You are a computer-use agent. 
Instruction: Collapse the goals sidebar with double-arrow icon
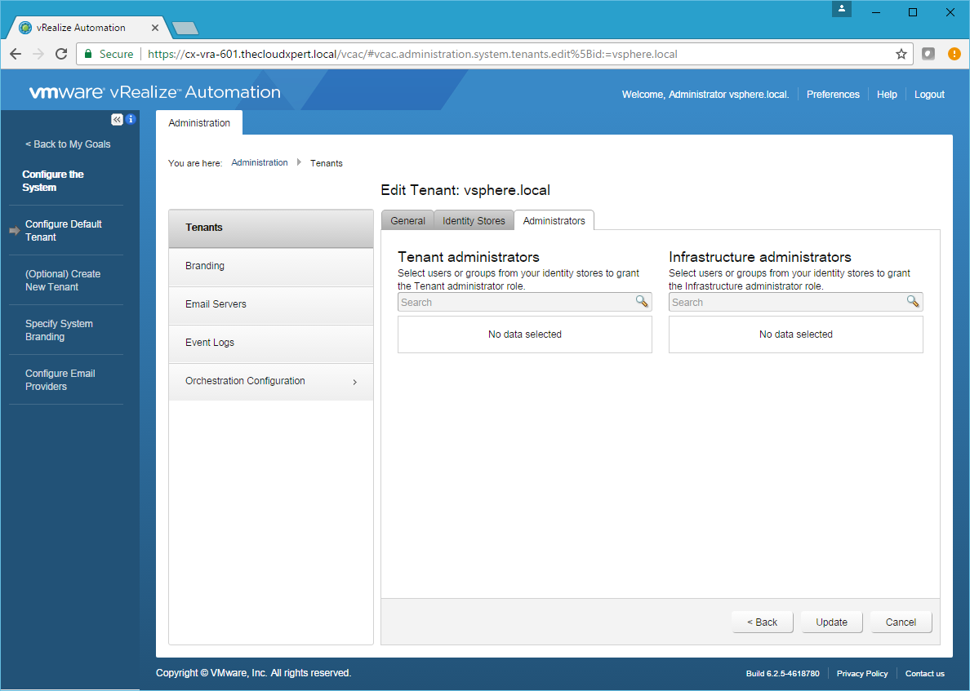[117, 119]
